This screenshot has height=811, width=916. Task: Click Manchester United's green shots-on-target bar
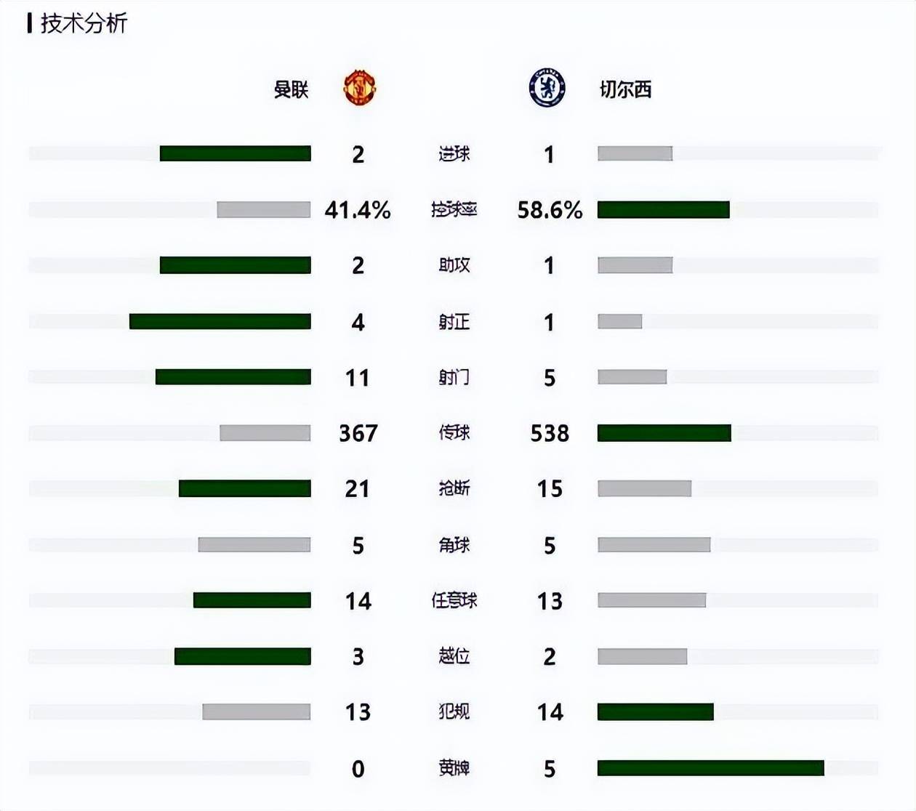(x=220, y=321)
